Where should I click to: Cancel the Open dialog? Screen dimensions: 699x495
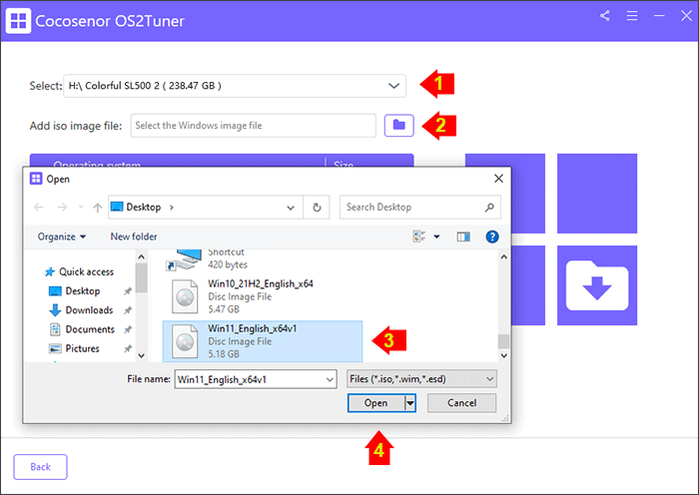tap(461, 403)
